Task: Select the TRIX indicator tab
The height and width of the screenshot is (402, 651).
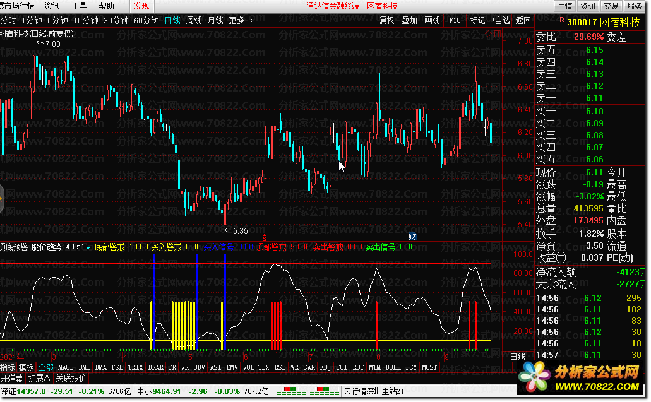Action: tap(135, 367)
